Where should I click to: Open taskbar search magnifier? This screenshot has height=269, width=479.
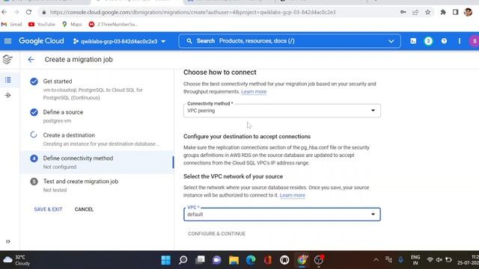(x=183, y=260)
